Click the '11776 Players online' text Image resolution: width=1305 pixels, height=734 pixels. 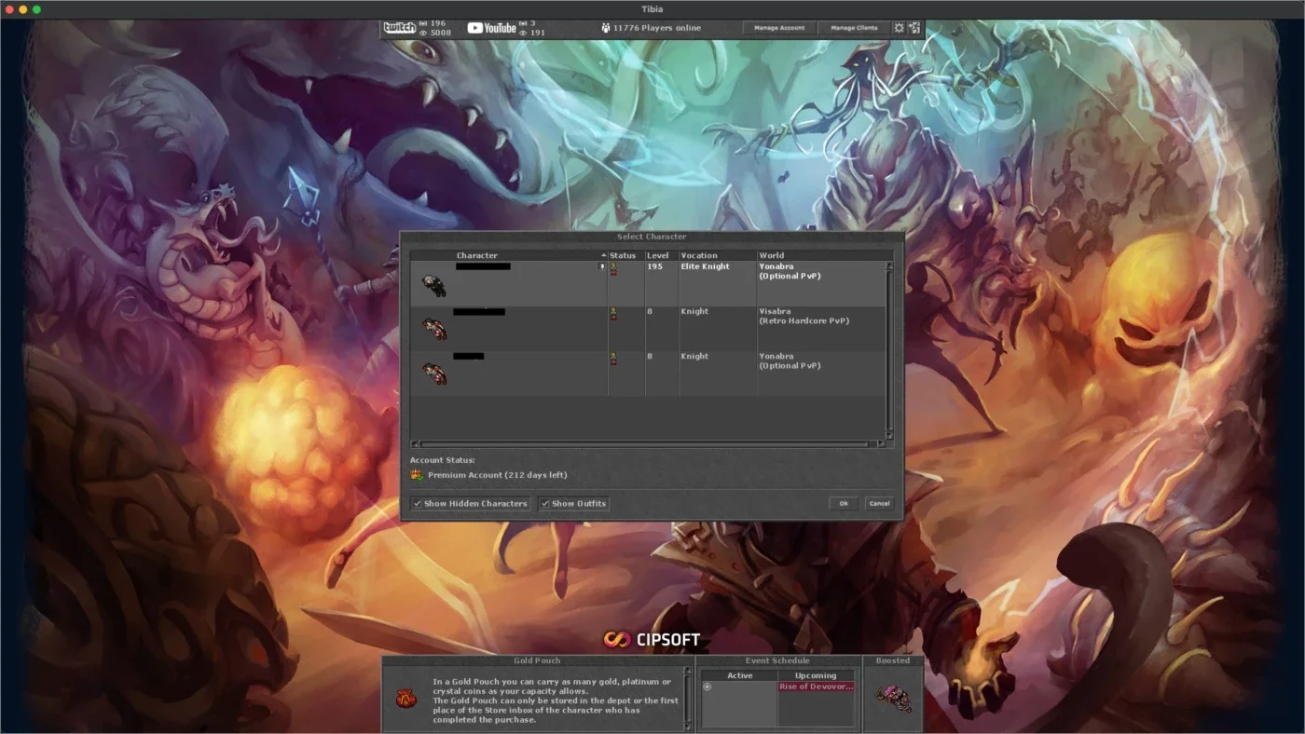(x=657, y=28)
